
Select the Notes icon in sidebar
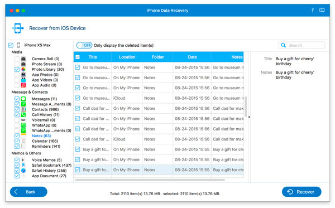(x=23, y=136)
